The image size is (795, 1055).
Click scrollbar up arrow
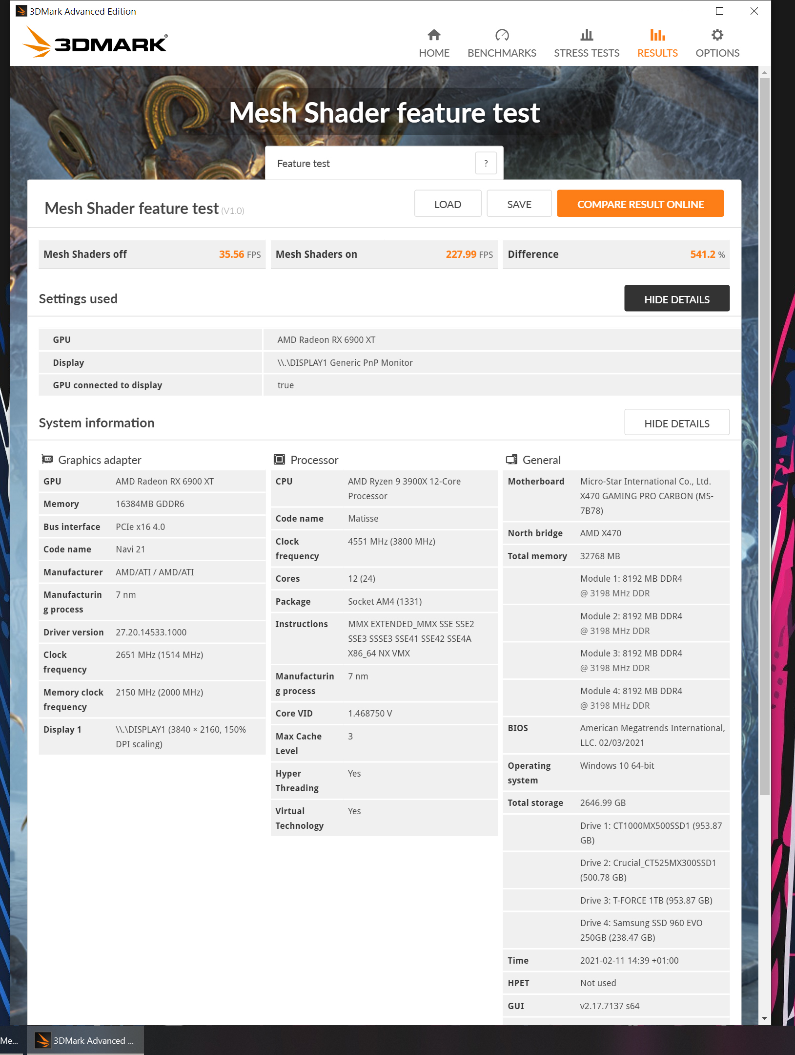pyautogui.click(x=765, y=72)
